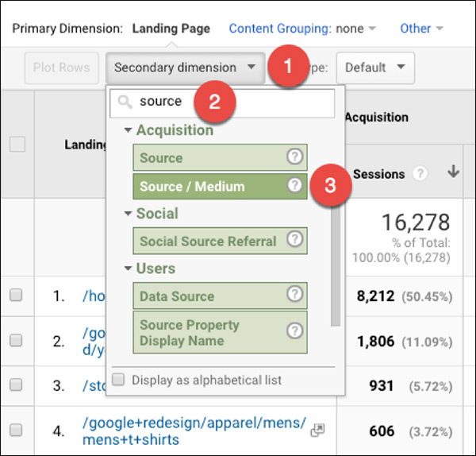The width and height of the screenshot is (476, 456).
Task: Open the Secondary dimension dropdown
Action: pos(185,68)
